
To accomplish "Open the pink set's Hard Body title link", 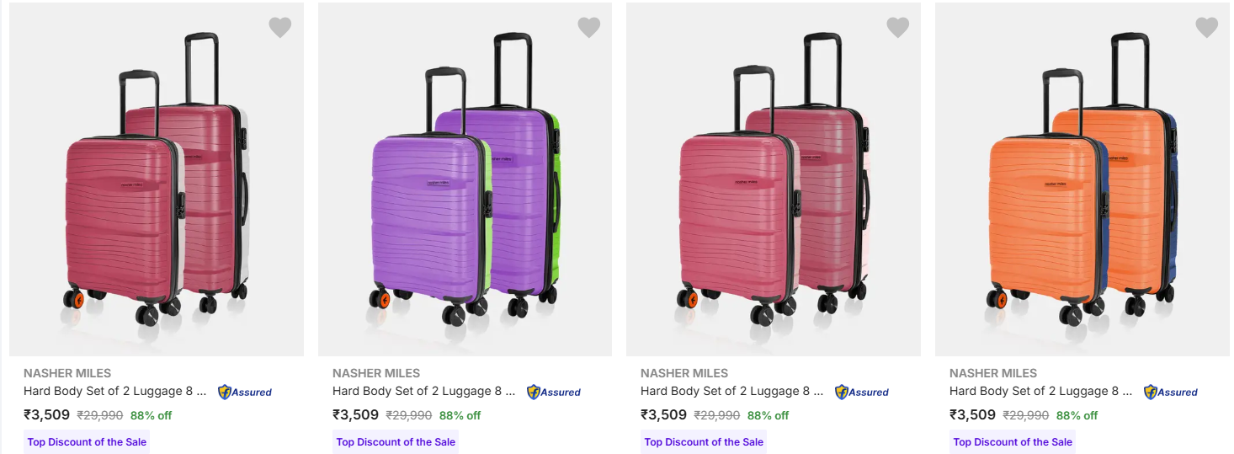I will [x=731, y=391].
